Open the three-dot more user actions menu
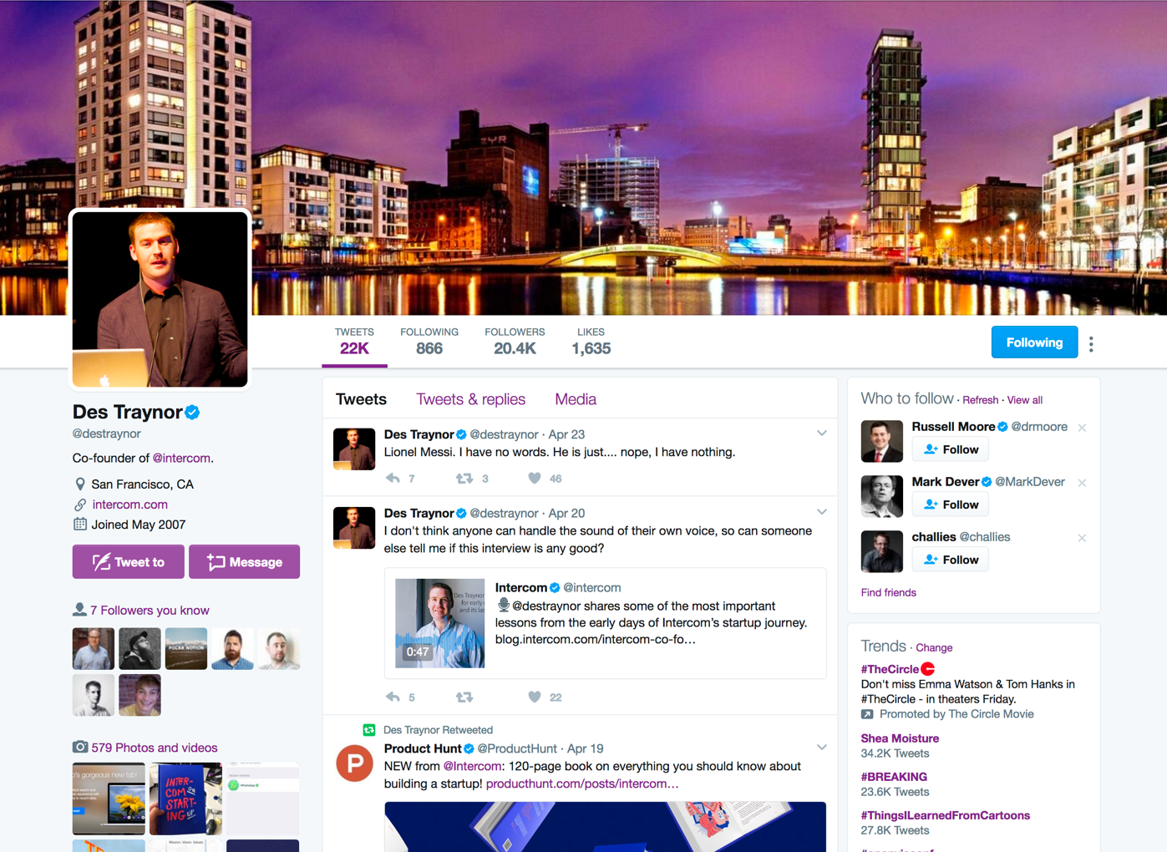 tap(1091, 343)
